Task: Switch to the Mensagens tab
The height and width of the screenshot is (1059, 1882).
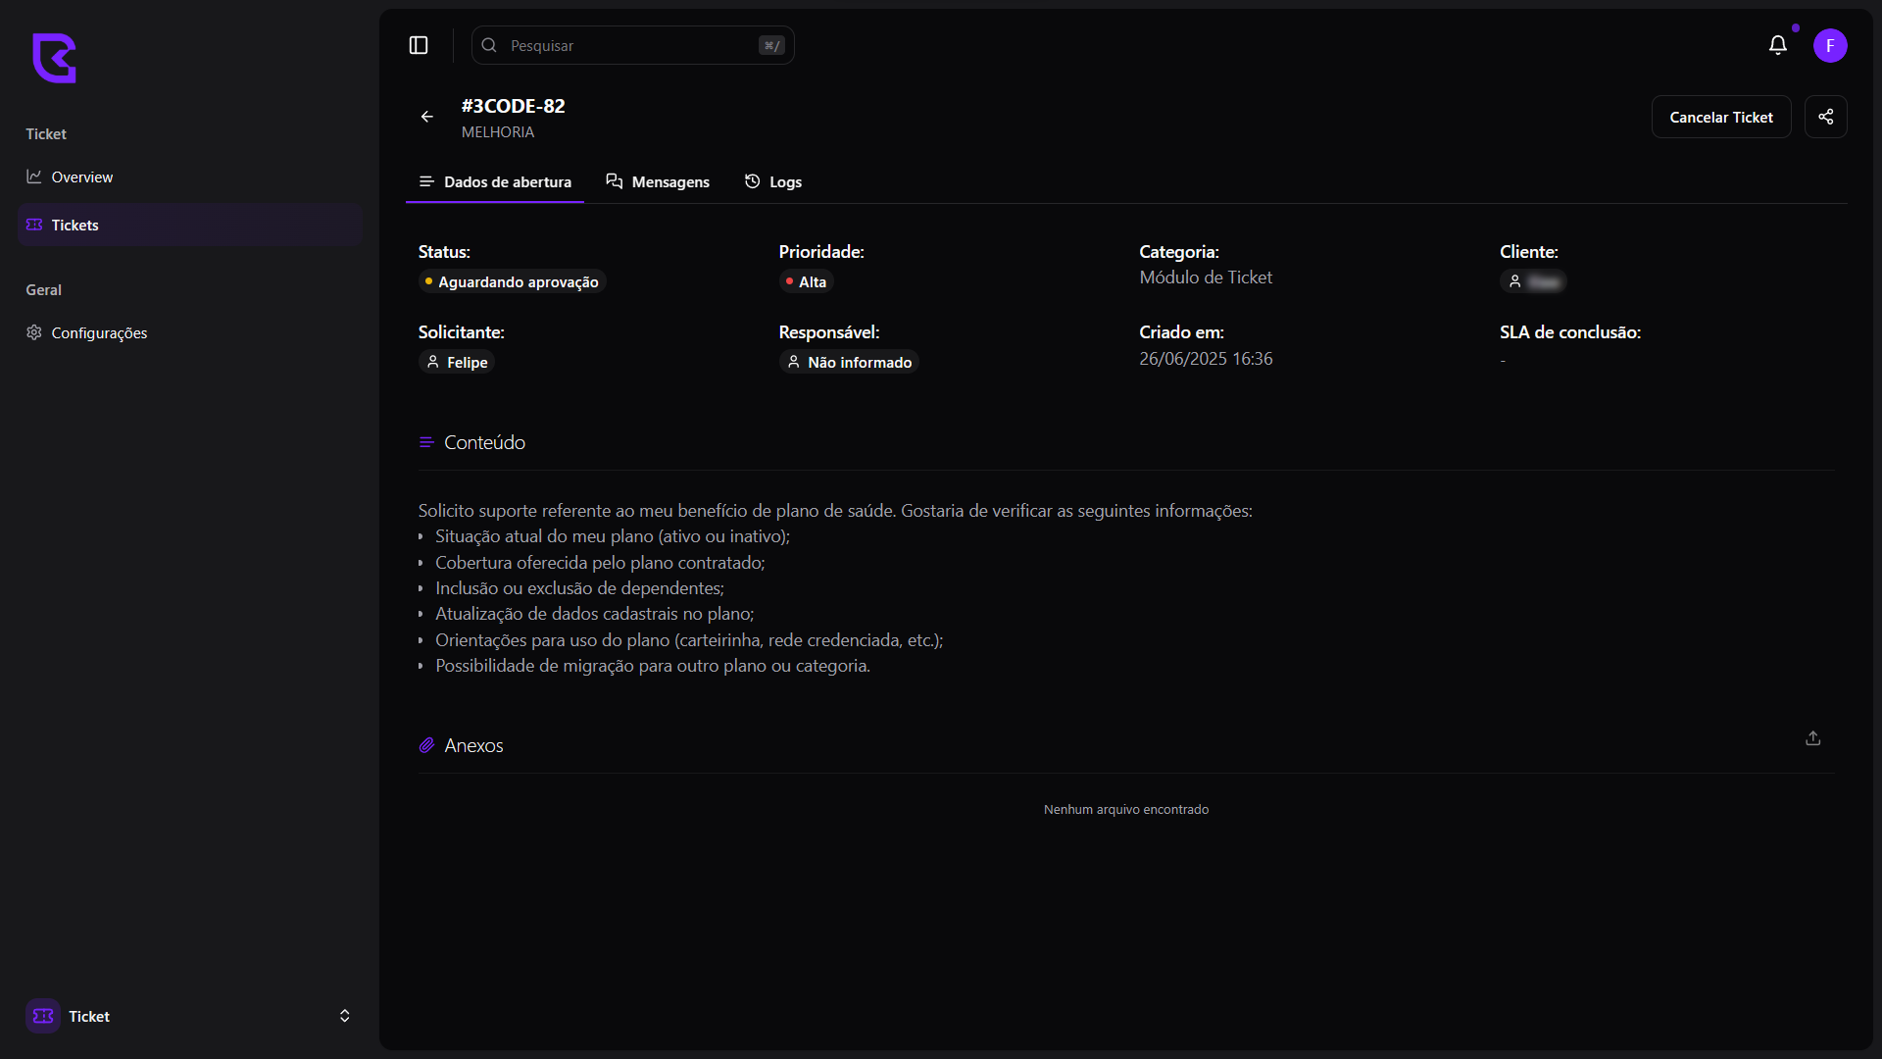Action: coord(658,182)
